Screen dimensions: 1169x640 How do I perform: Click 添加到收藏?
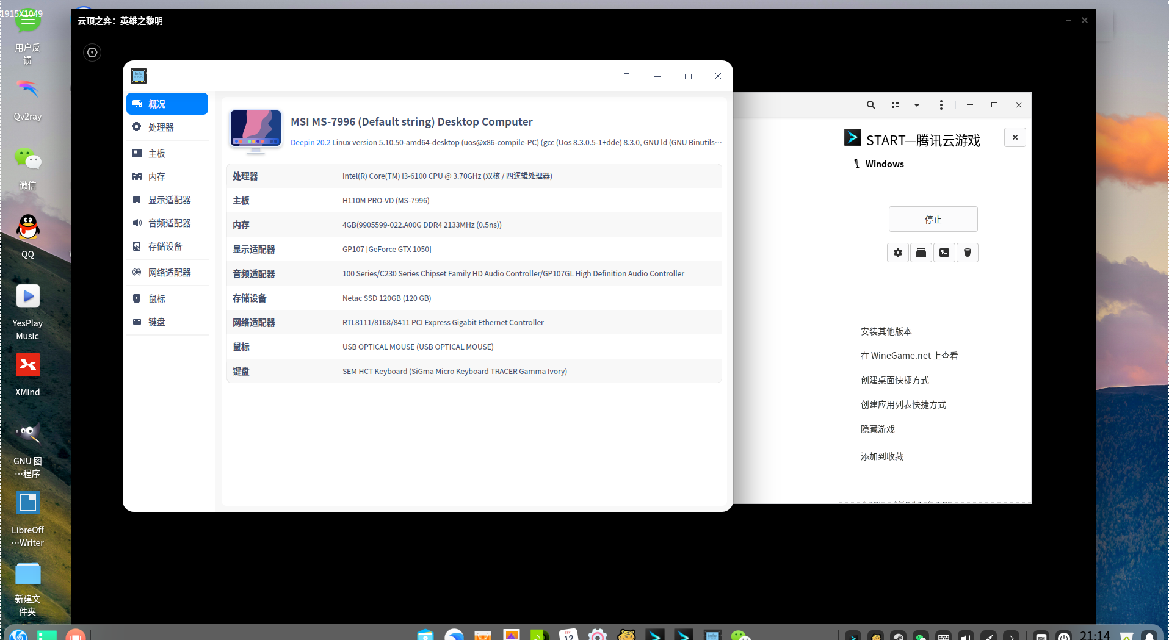(881, 456)
